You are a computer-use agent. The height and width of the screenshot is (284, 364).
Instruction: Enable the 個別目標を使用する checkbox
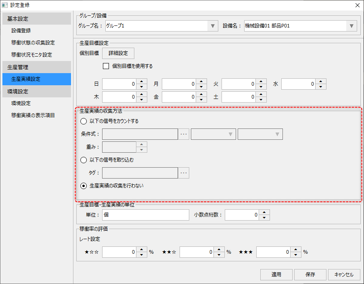(106, 66)
